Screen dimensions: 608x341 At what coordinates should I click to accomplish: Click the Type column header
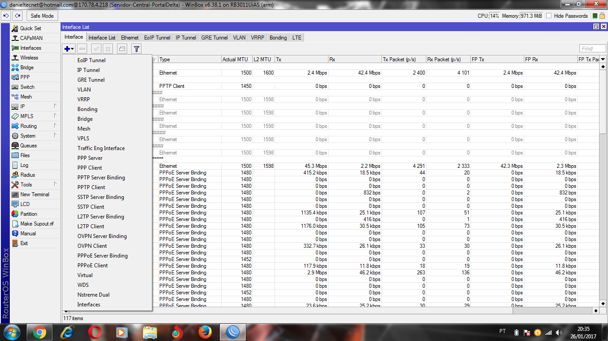(x=190, y=59)
